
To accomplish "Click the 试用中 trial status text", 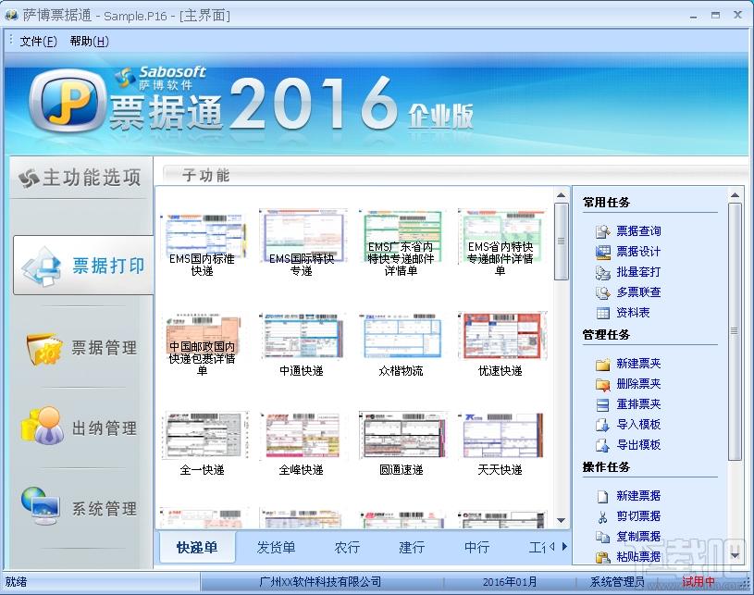I will tap(698, 582).
